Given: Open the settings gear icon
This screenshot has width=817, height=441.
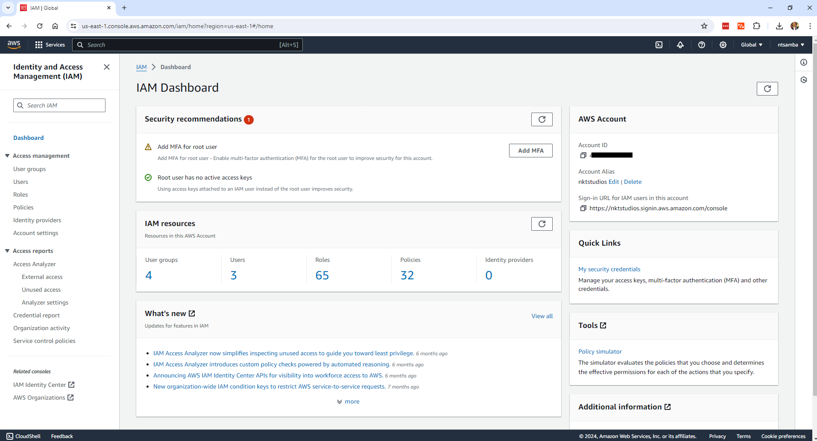Looking at the screenshot, I should (x=723, y=45).
